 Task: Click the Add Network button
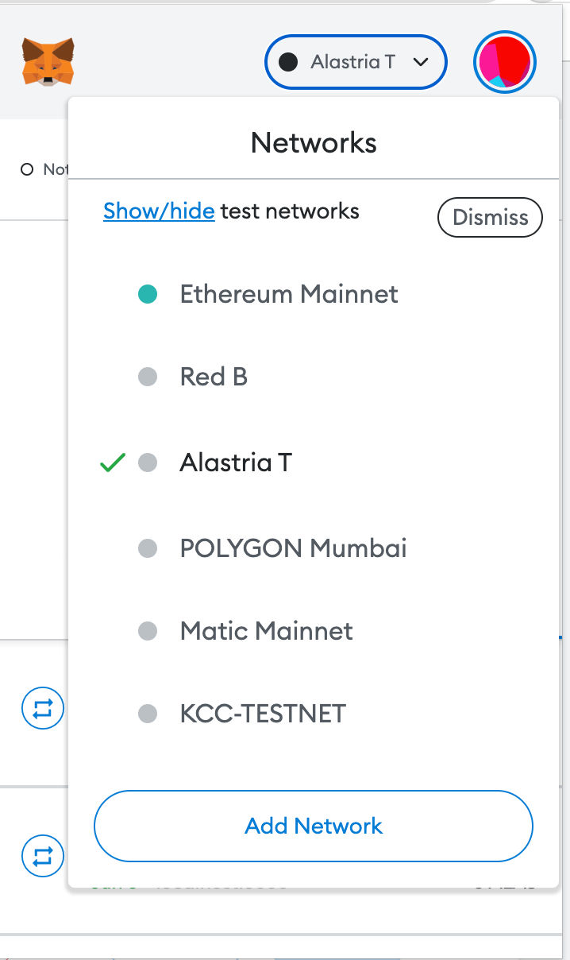pyautogui.click(x=313, y=826)
